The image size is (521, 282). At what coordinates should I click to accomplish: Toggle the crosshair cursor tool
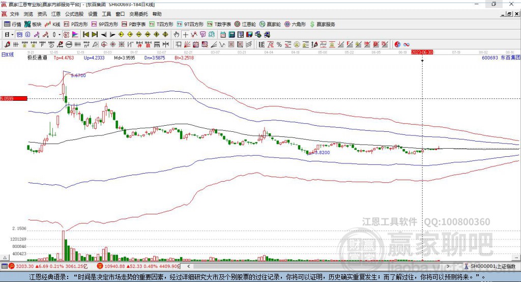pyautogui.click(x=185, y=35)
